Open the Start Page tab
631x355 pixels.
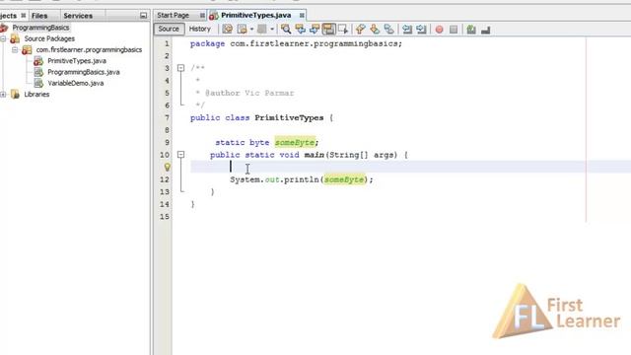174,16
